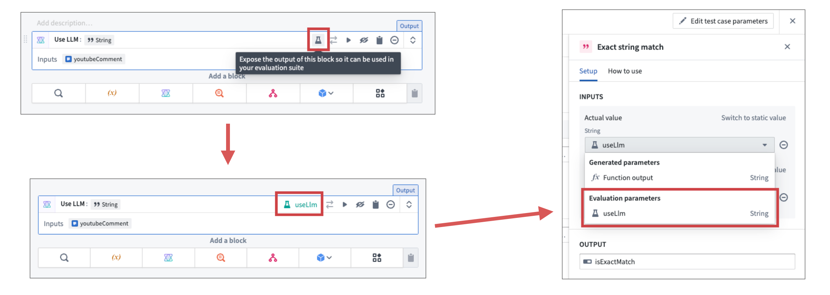Choose Function output from Generated parameters
The image size is (830, 295).
(x=679, y=177)
